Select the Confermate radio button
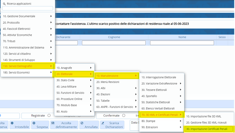This screenshot has width=235, height=133. (123, 115)
